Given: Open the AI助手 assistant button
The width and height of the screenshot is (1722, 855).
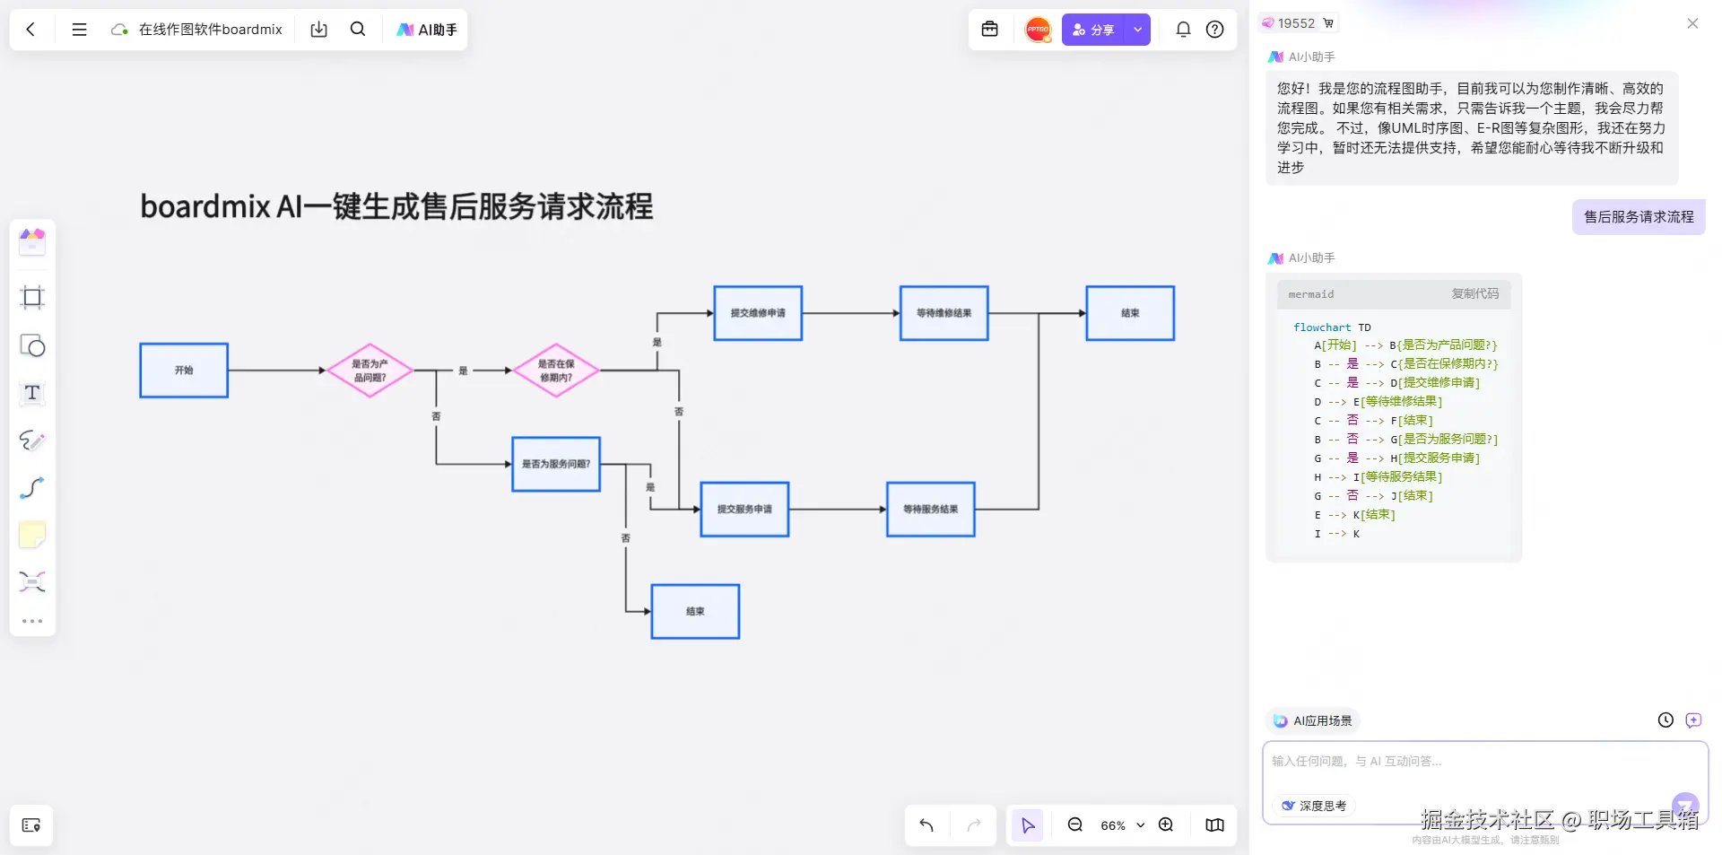Looking at the screenshot, I should 427,30.
